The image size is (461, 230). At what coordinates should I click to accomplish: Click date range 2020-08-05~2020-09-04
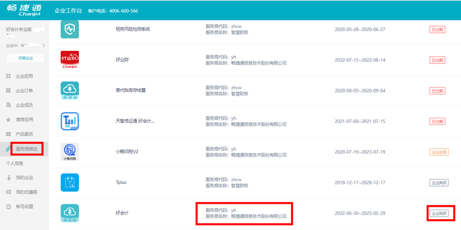[x=360, y=91]
